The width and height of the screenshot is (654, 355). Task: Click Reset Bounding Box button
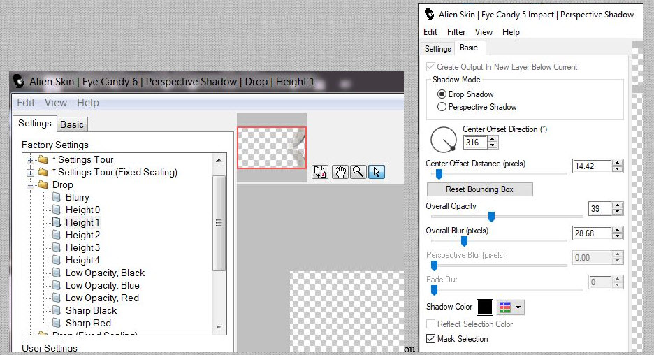(479, 189)
